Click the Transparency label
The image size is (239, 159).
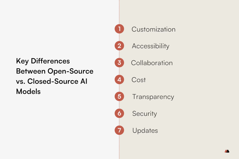(153, 97)
